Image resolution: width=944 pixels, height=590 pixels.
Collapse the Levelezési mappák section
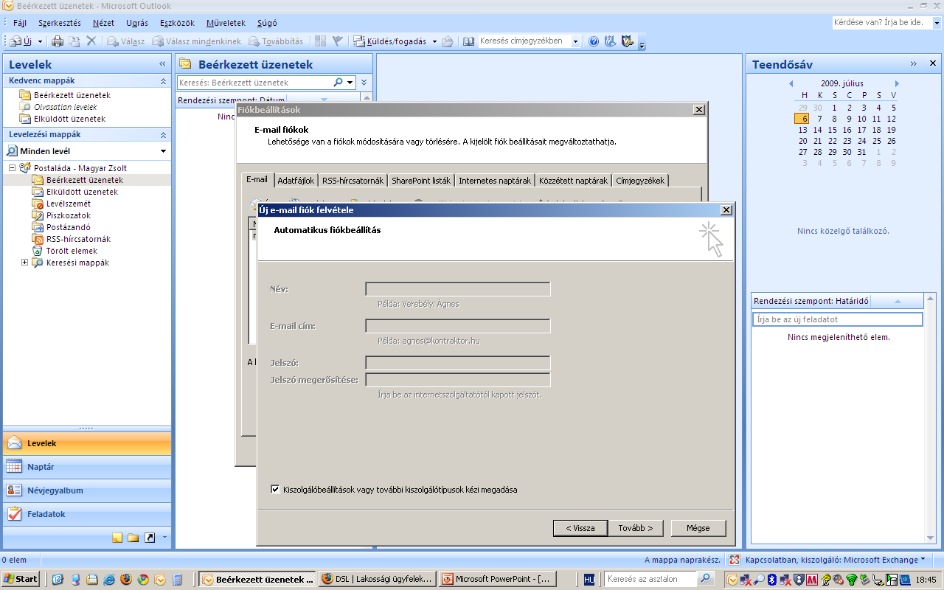pyautogui.click(x=163, y=135)
